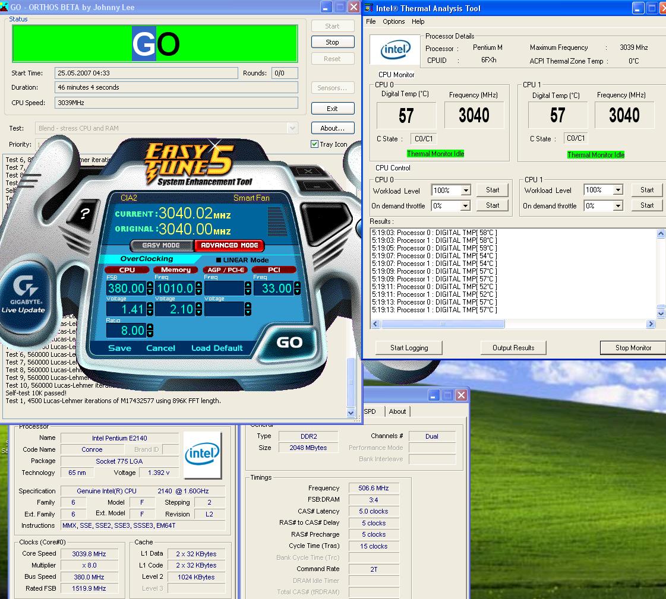Adjust the Memory Voltage 2.10 stepper
666x599 pixels.
click(199, 309)
